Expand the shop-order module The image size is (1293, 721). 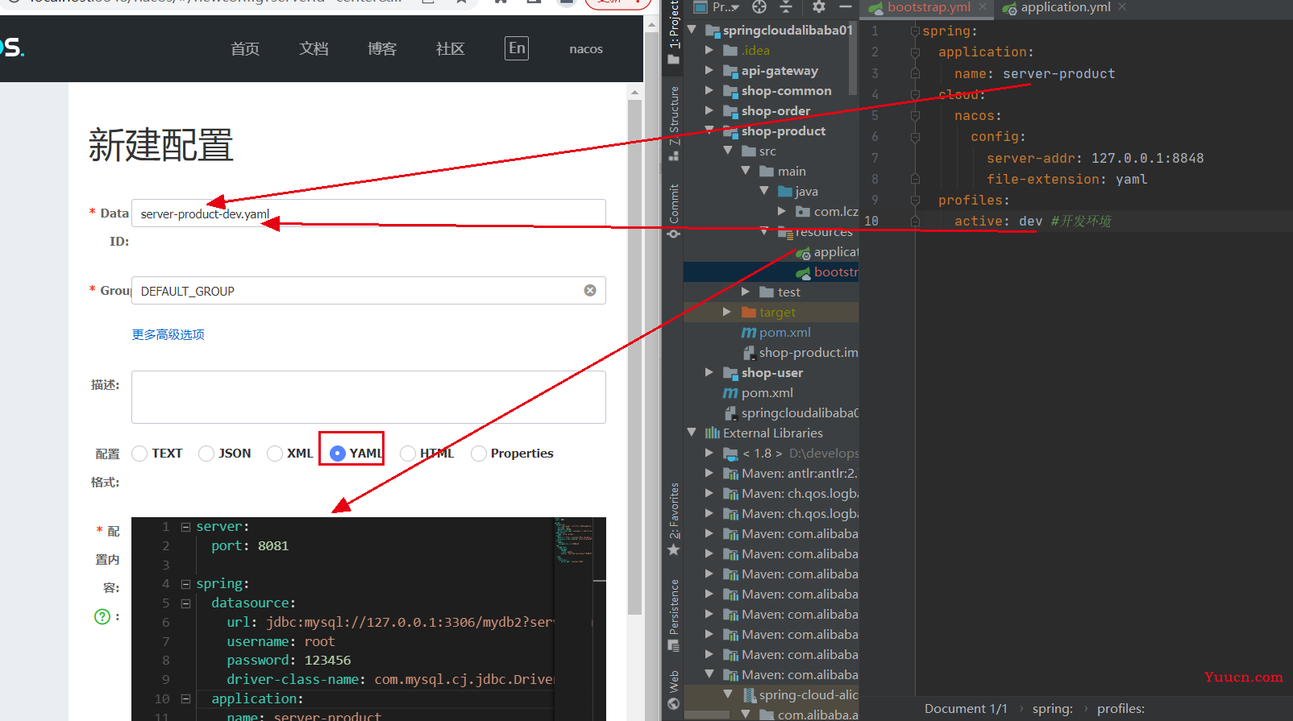point(709,110)
